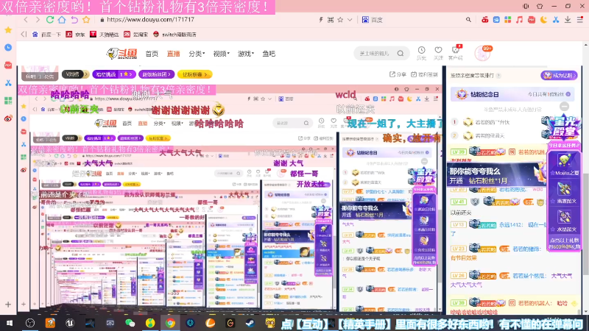Navigate forward with the browser forward arrow
The width and height of the screenshot is (589, 331).
pyautogui.click(x=38, y=20)
